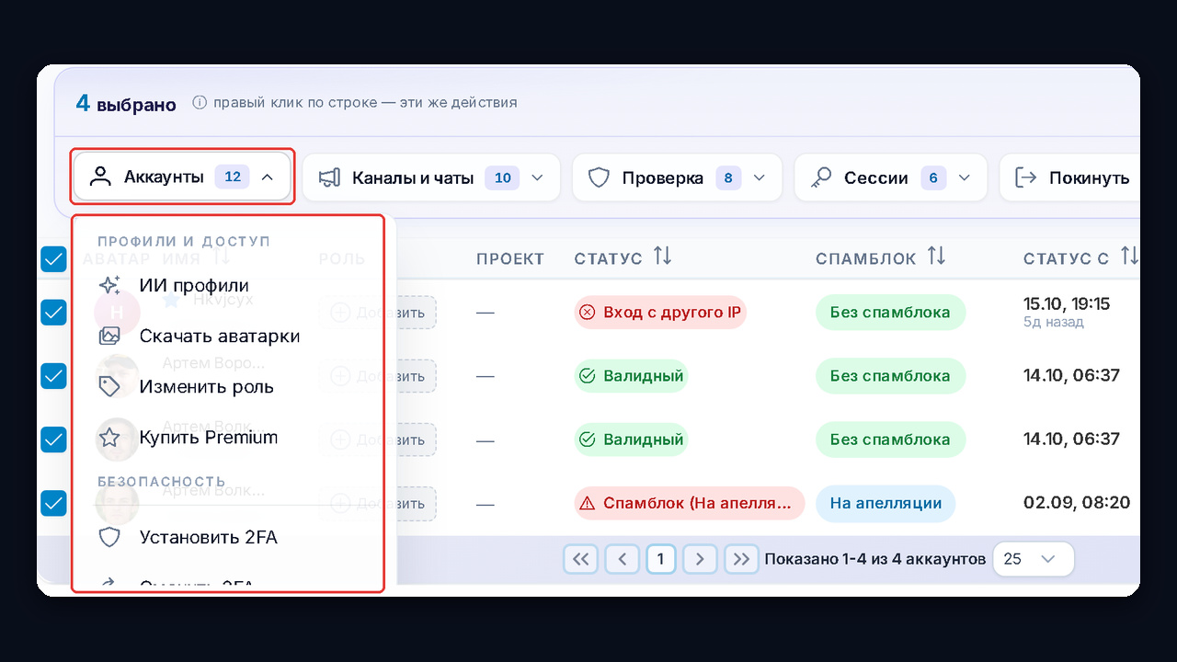Toggle the select-all checkbox in the table header
1177x662 pixels.
pos(53,260)
